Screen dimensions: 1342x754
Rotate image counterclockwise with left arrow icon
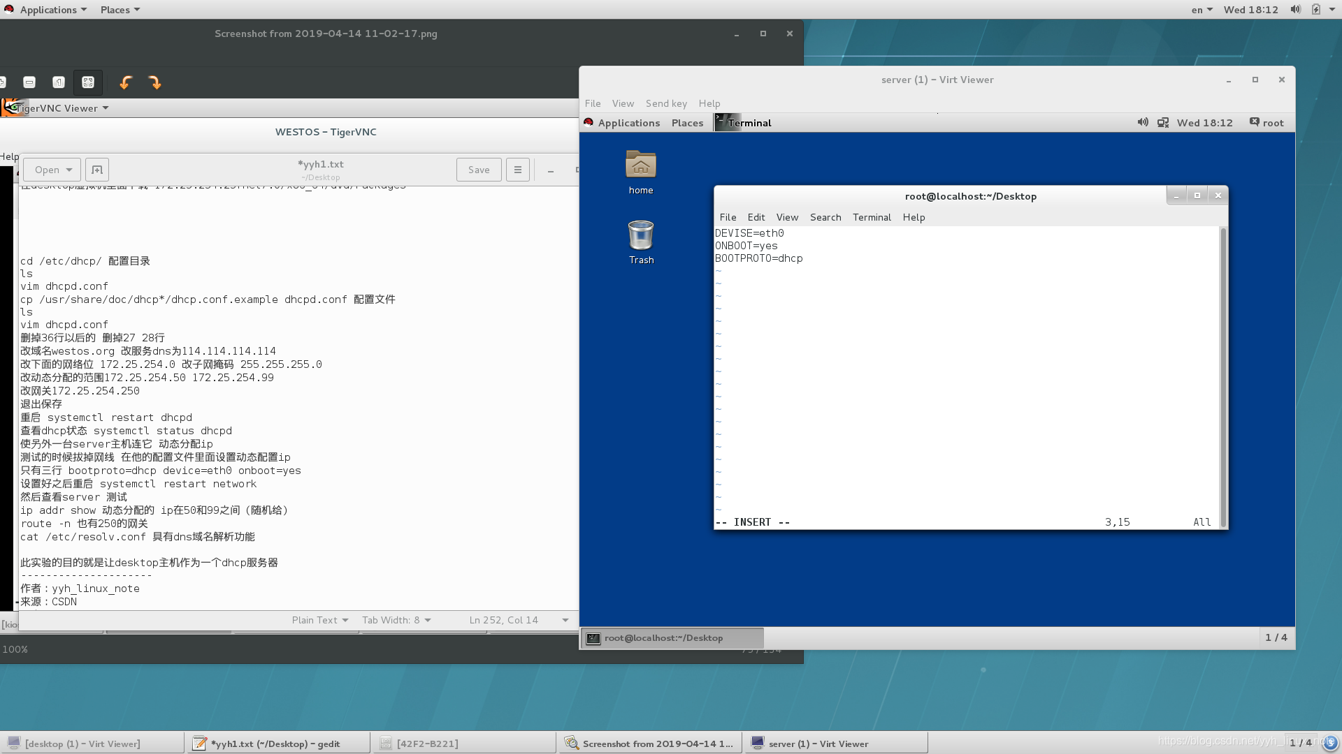[126, 82]
